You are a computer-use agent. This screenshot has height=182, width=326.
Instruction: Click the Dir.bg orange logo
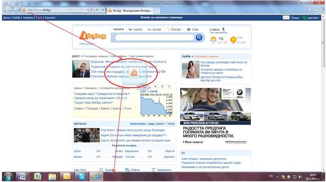93,36
